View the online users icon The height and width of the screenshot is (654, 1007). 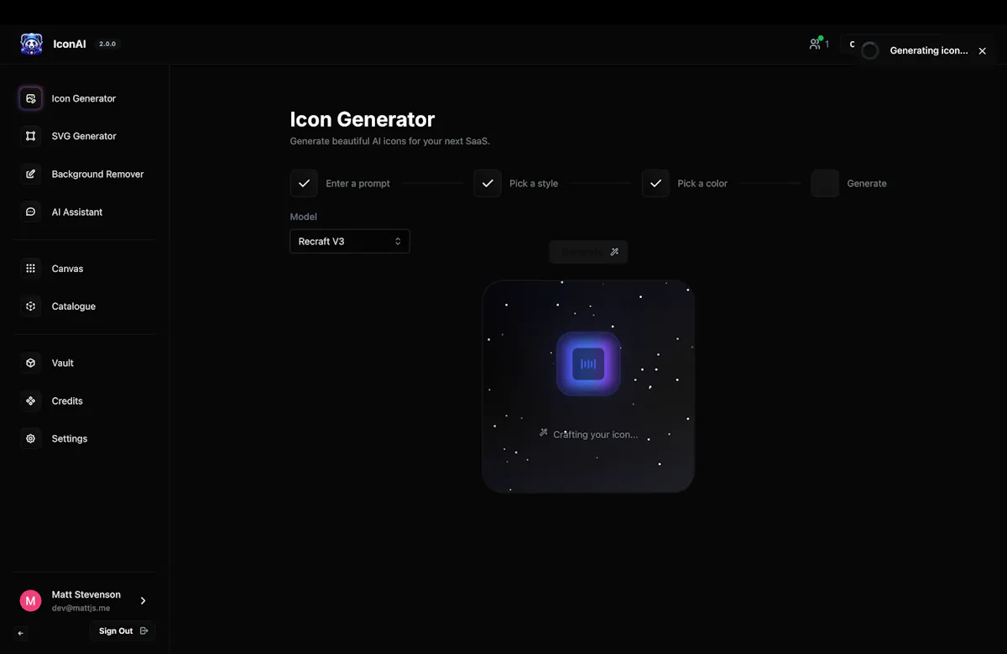click(816, 44)
